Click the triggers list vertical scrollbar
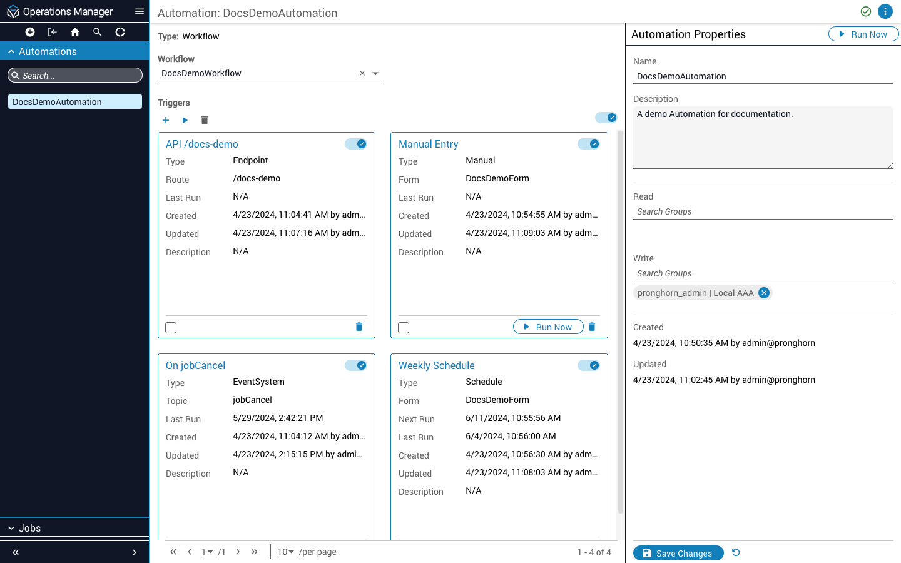 [x=621, y=313]
